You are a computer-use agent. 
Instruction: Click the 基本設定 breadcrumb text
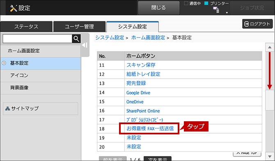[x=182, y=38]
